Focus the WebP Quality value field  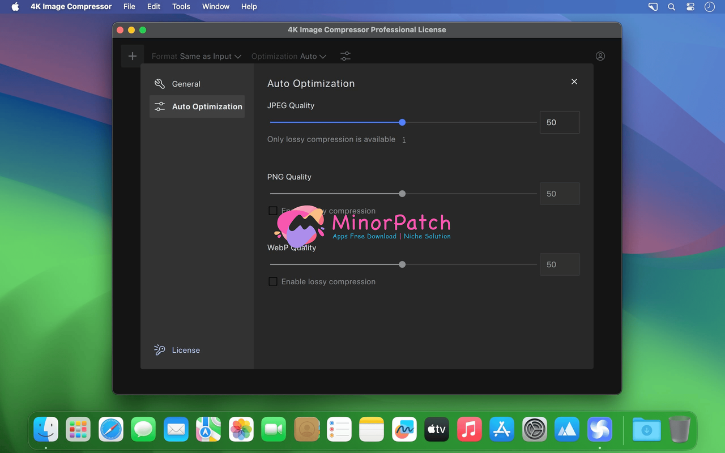[560, 264]
